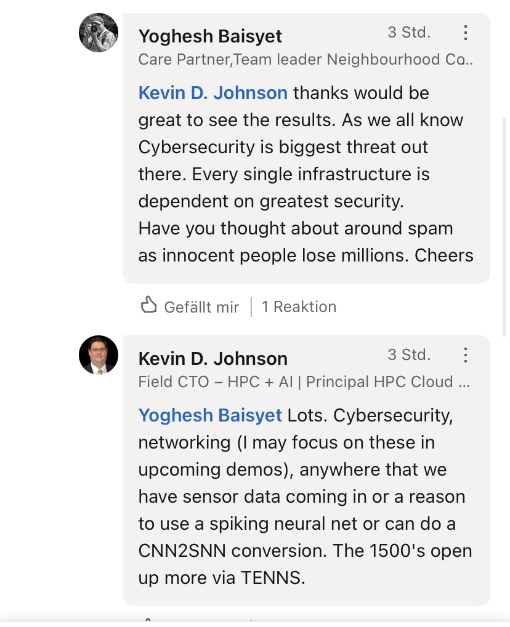Click the "Field CTO – HPC + AI" headline
Image resolution: width=510 pixels, height=627 pixels.
[x=304, y=382]
